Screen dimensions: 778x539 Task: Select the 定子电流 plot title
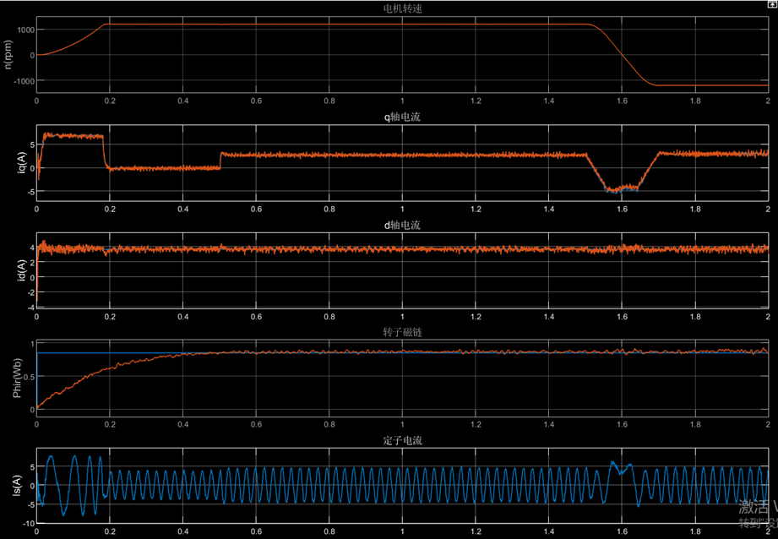click(402, 440)
